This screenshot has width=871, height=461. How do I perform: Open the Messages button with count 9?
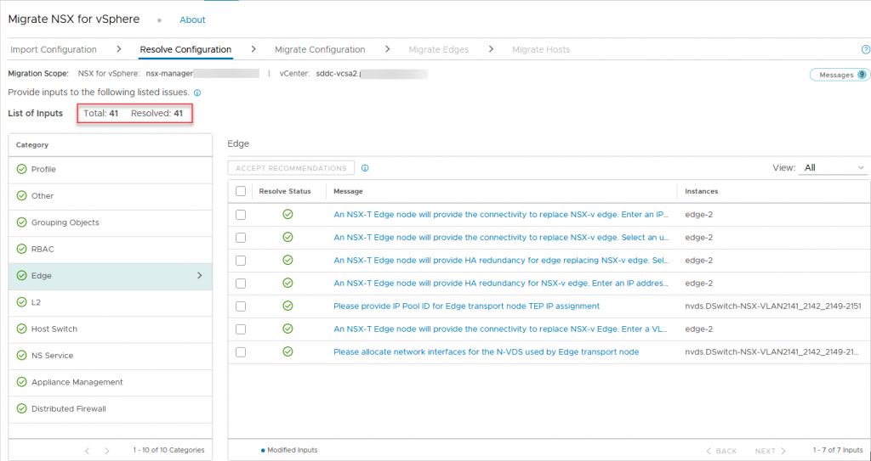(x=840, y=75)
